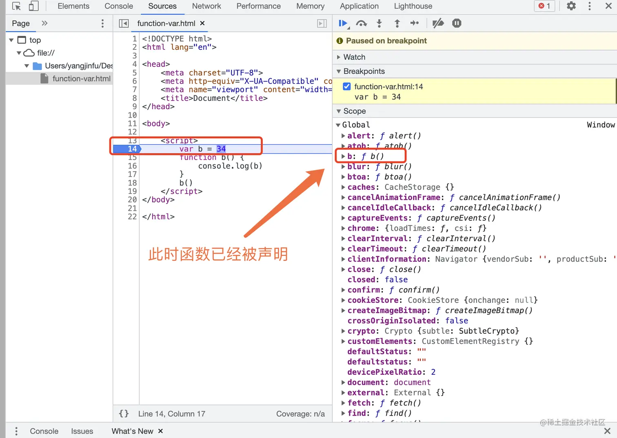Hide the navigator sidebar toggle icon
The image size is (617, 438).
coord(124,23)
